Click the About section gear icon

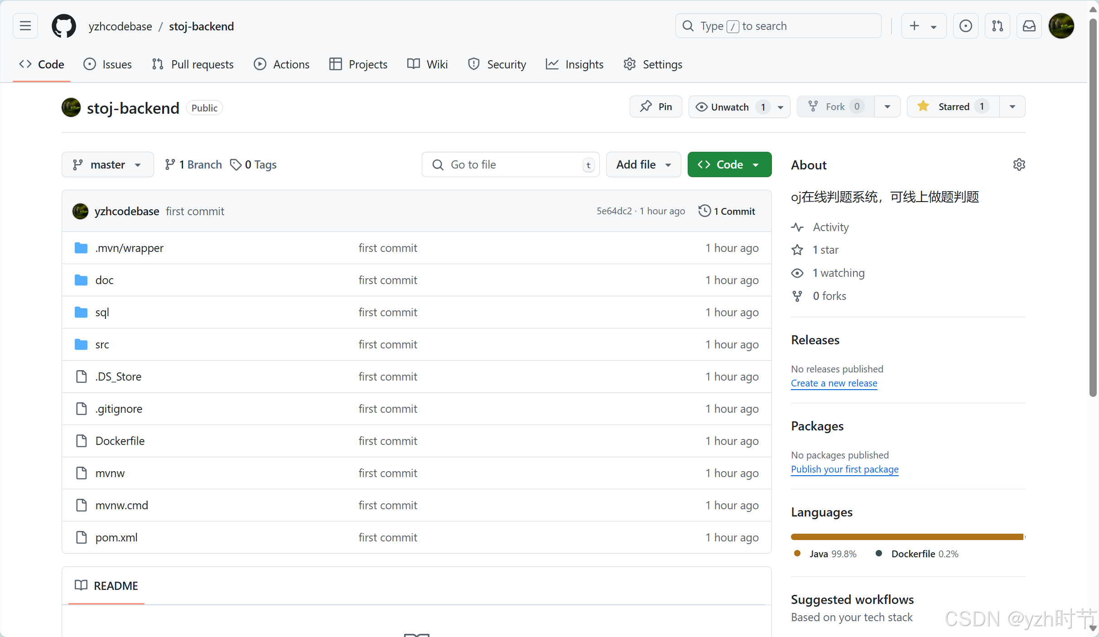coord(1019,164)
